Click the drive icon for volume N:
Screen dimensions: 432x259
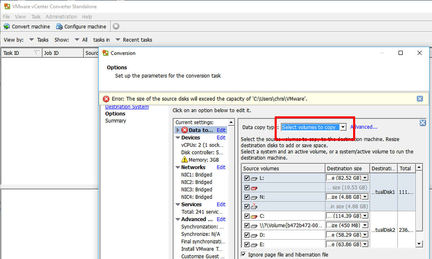(254, 197)
